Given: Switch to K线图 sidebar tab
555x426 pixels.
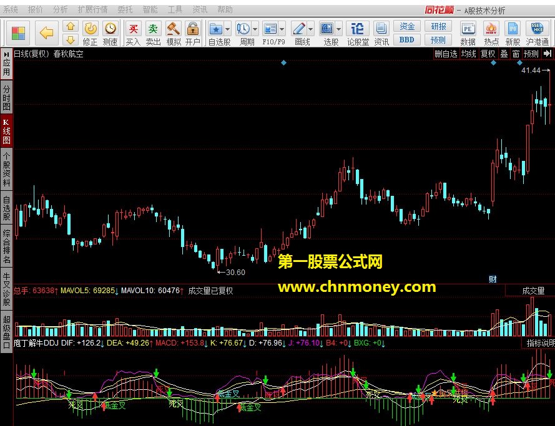Looking at the screenshot, I should (6, 132).
